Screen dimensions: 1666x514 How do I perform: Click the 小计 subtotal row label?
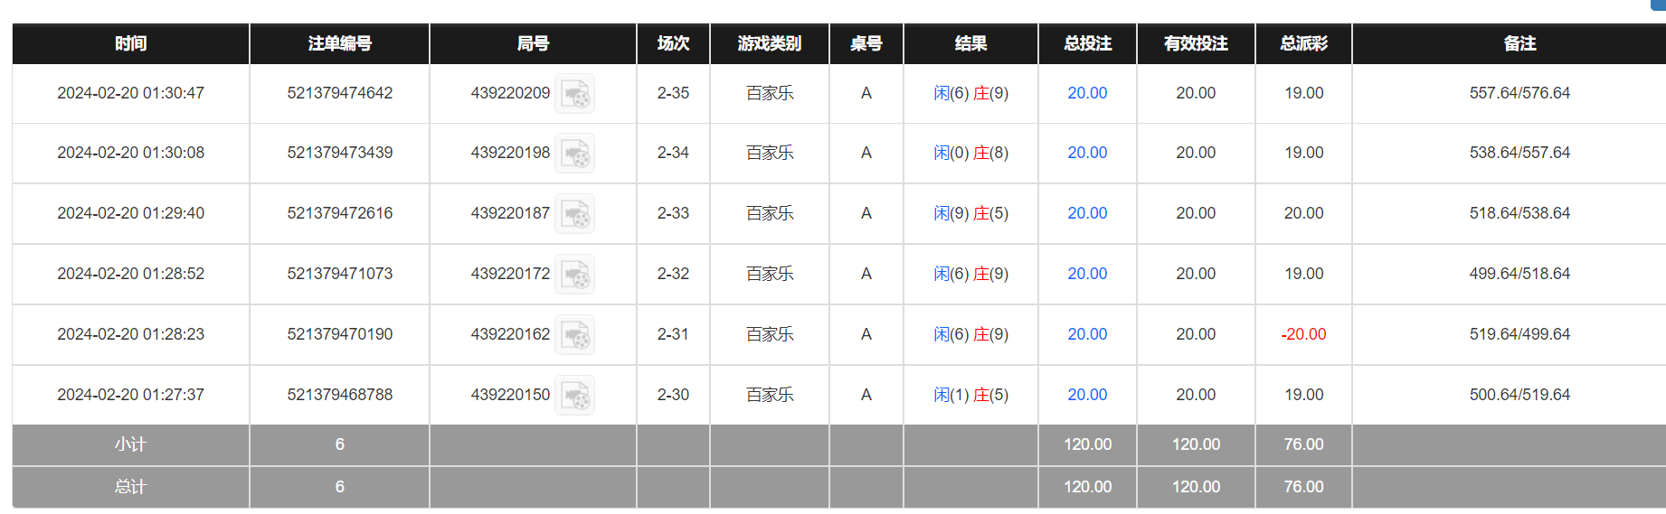(x=130, y=444)
